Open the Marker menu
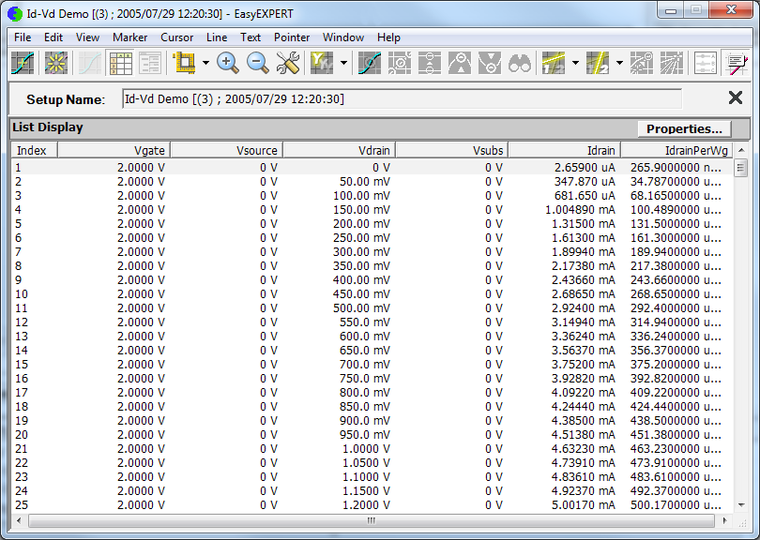Screen dimensions: 760x540 coord(129,37)
